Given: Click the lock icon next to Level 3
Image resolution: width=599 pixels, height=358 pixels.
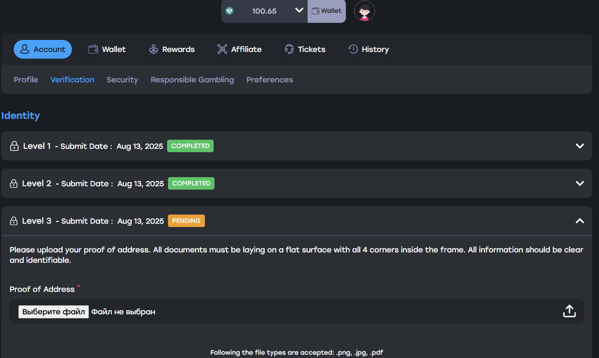Looking at the screenshot, I should click(x=14, y=221).
